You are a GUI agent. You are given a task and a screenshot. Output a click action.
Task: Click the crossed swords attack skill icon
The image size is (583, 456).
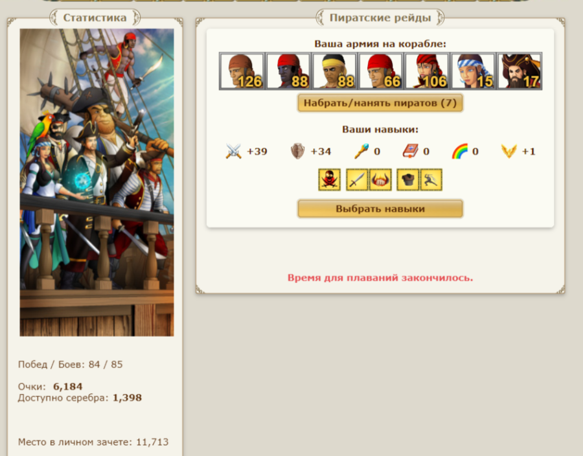point(233,152)
